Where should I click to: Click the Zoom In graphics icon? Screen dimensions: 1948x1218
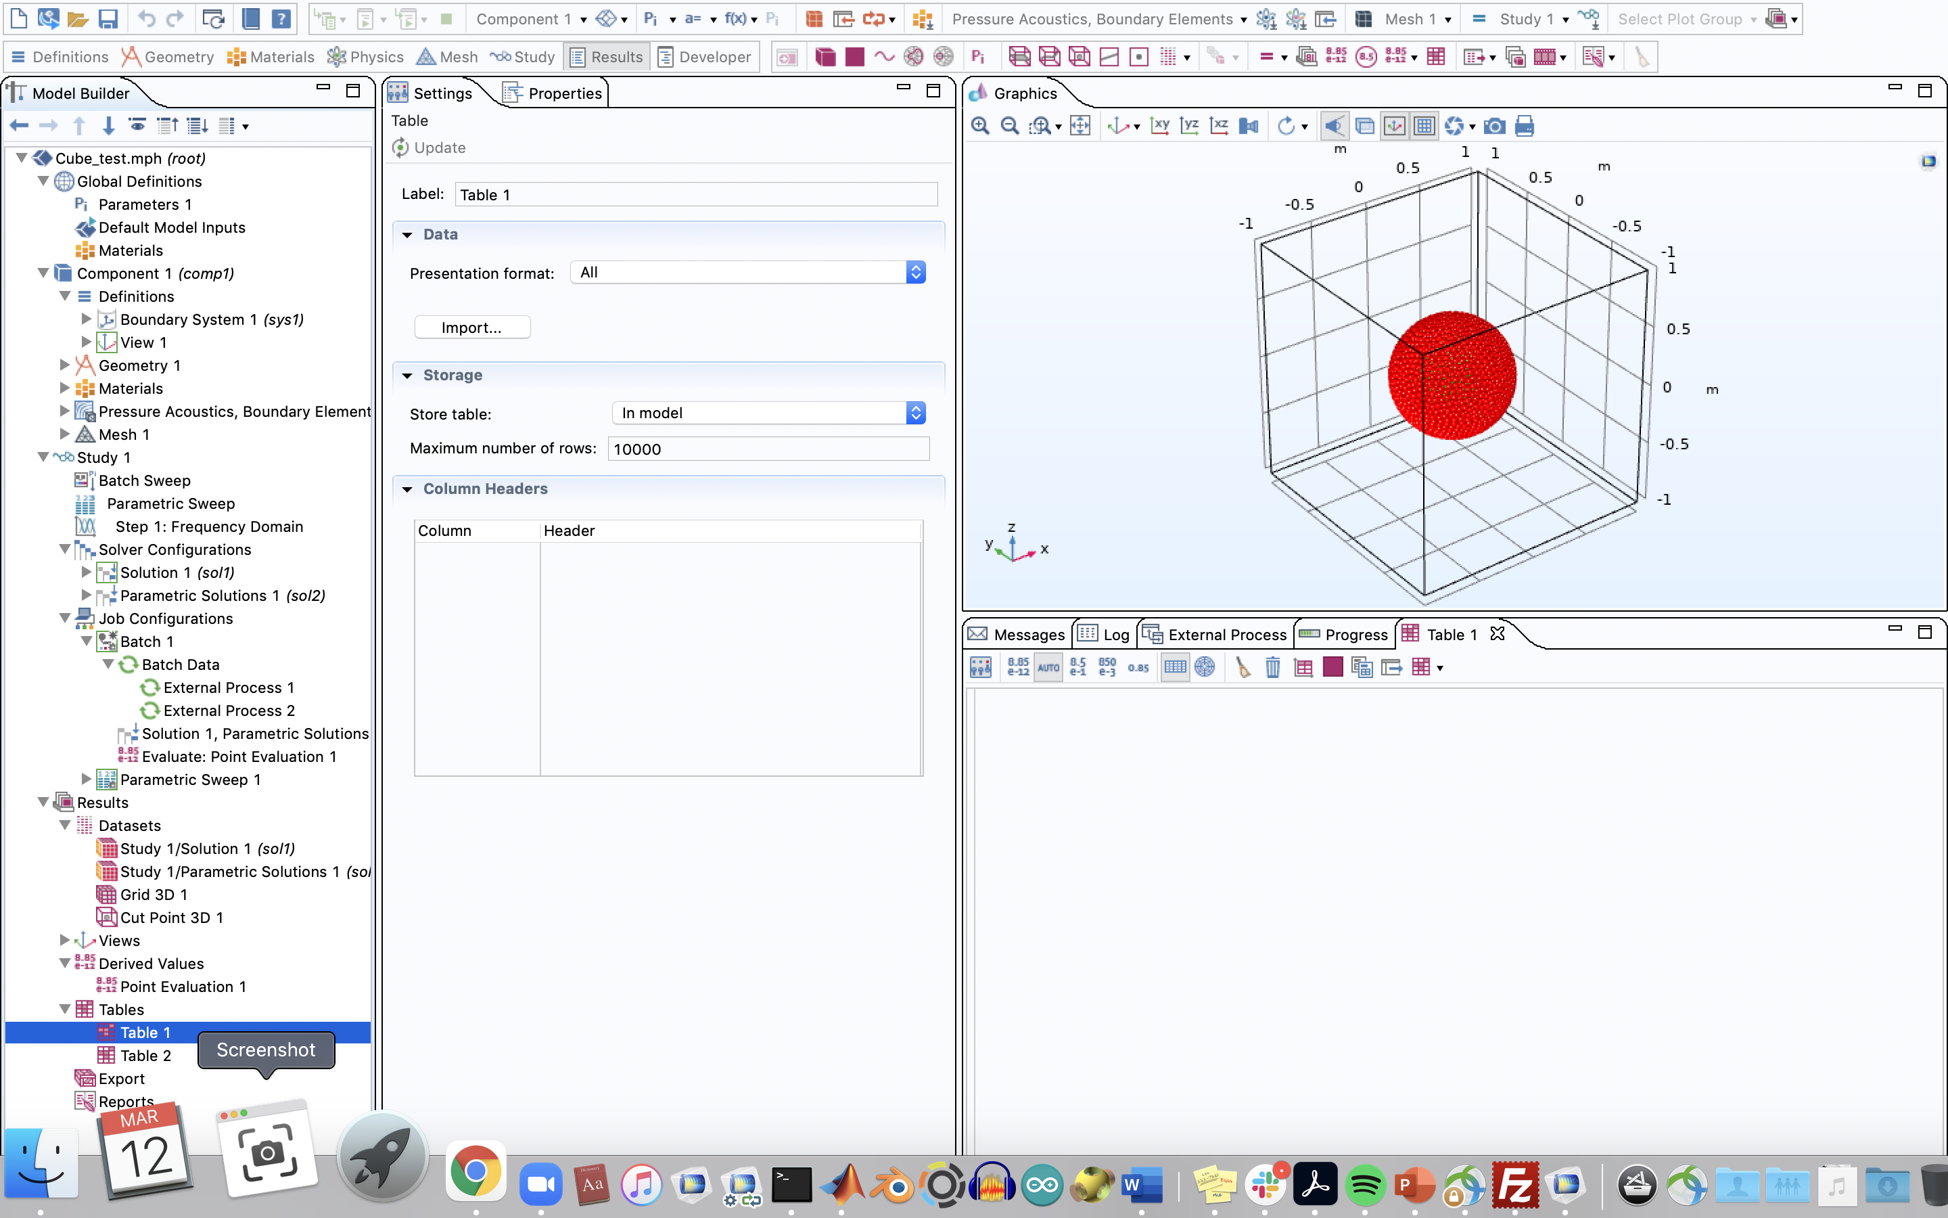979,126
